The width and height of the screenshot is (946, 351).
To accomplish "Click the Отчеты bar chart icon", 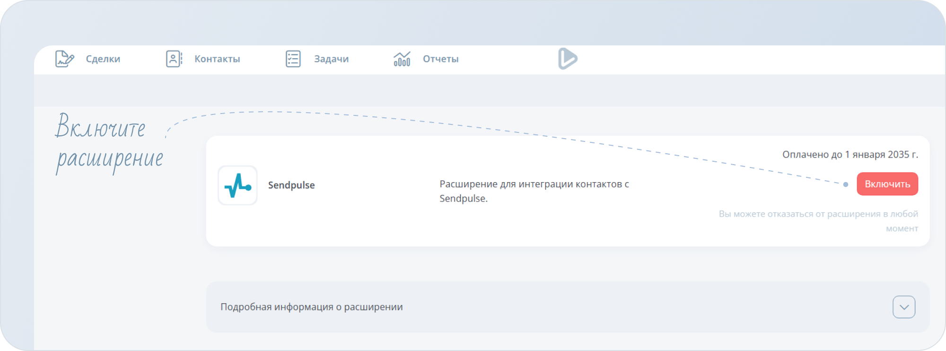I will click(x=402, y=59).
